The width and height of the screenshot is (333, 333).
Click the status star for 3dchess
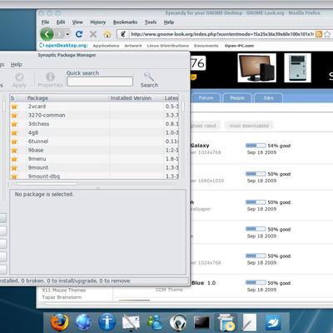[x=14, y=124]
